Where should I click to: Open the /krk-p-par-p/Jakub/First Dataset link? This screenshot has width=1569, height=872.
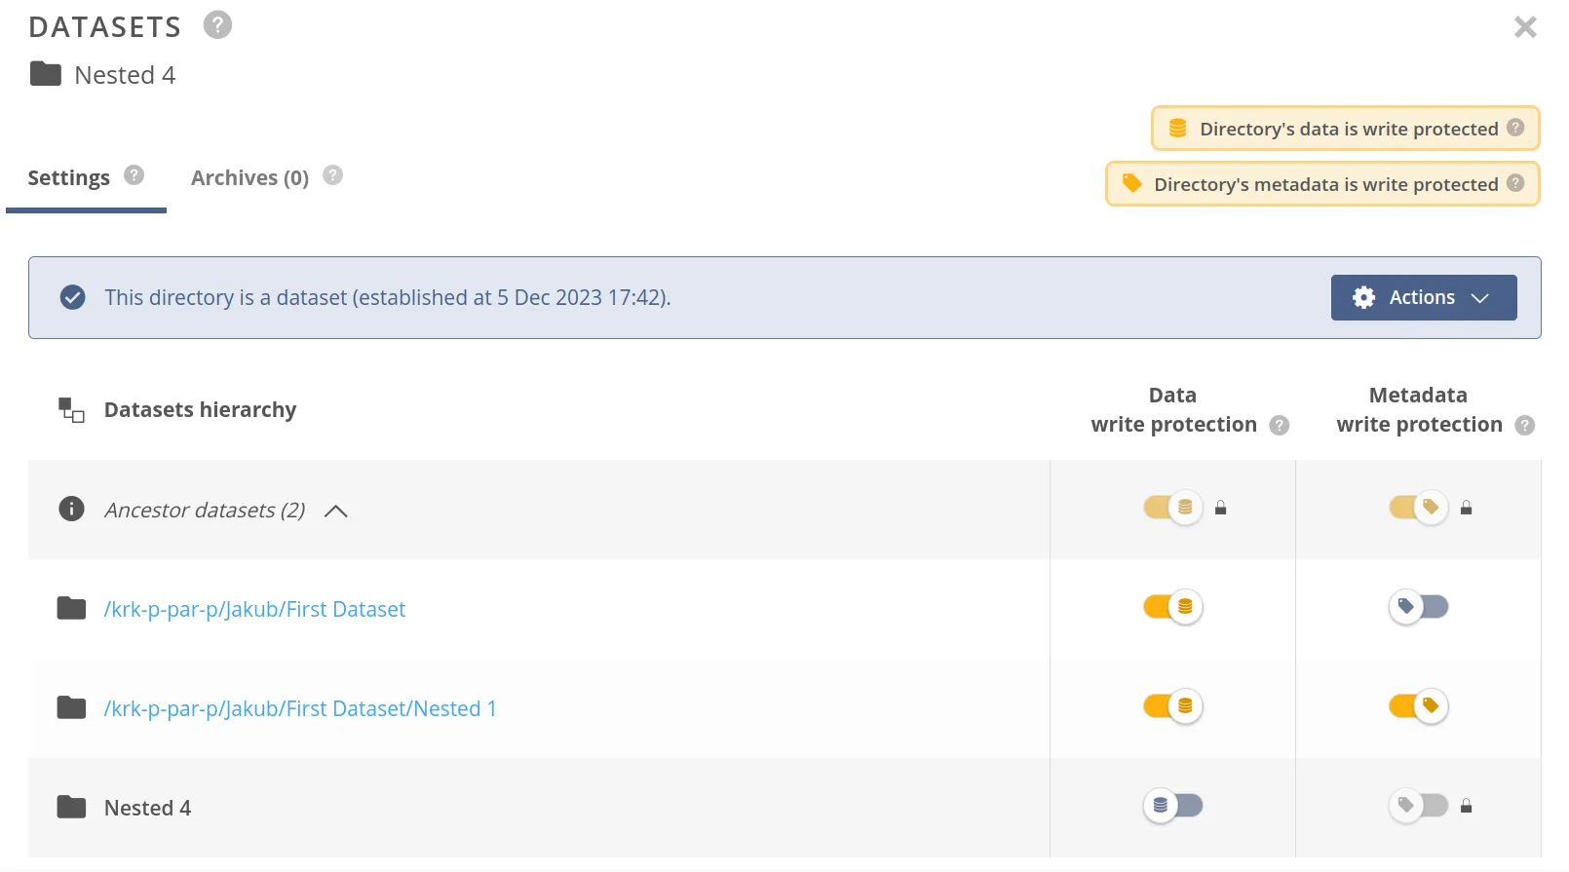tap(254, 609)
